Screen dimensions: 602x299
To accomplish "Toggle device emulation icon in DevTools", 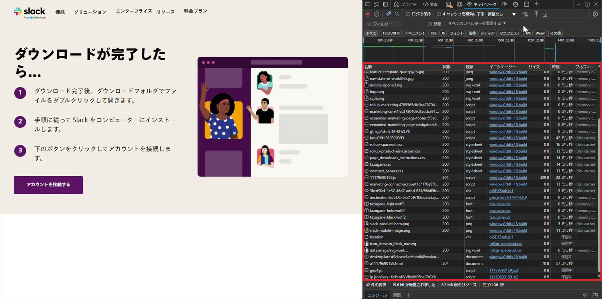I will (x=377, y=4).
